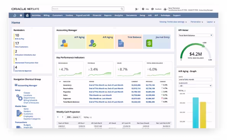
Task: Click the cyan bar in A/R Aging graph
Action: coord(196,113)
